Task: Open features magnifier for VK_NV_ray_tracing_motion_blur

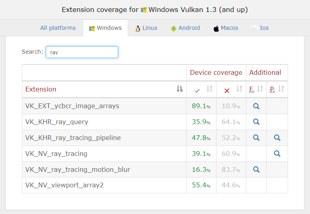Action: click(256, 169)
